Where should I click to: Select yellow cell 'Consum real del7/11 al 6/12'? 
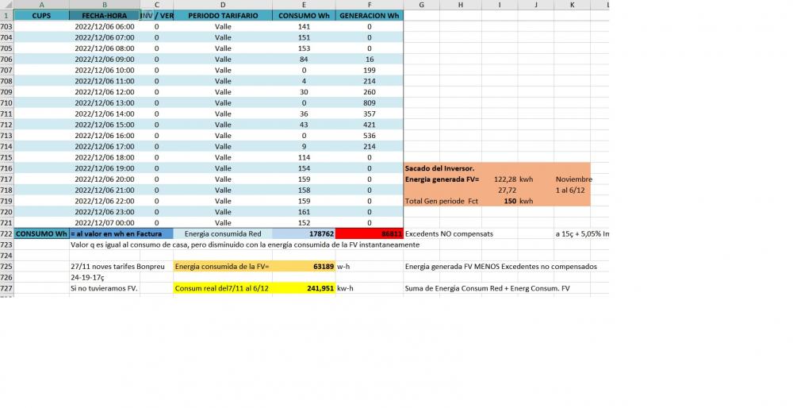(223, 288)
